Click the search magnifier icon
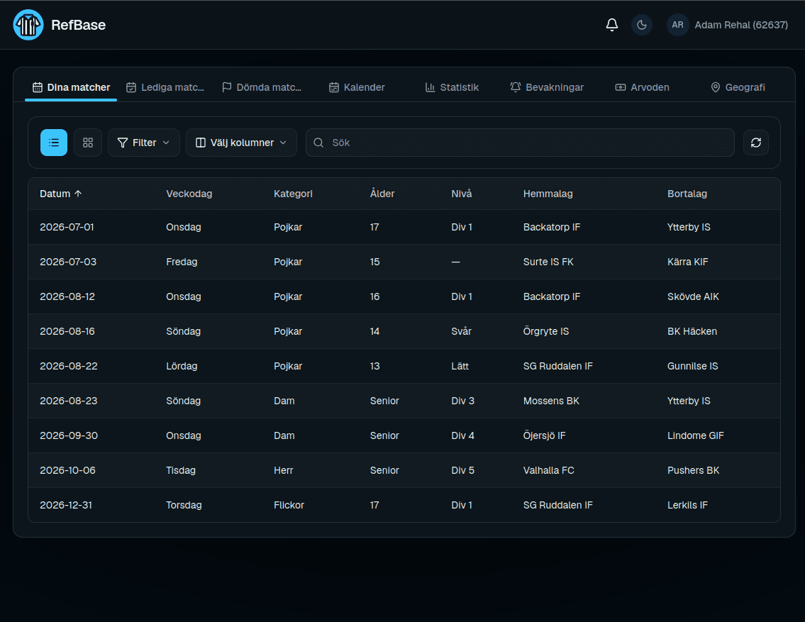The height and width of the screenshot is (622, 805). [318, 143]
